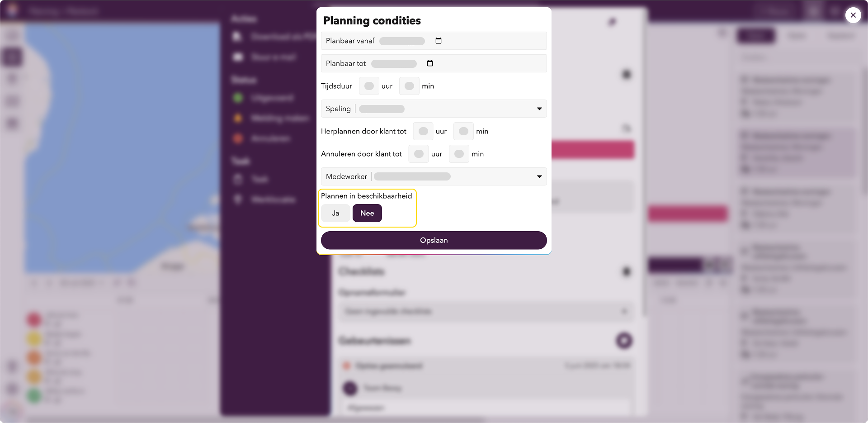Click the Herplannen door klant uur field
Viewport: 868px width, 423px height.
[423, 131]
